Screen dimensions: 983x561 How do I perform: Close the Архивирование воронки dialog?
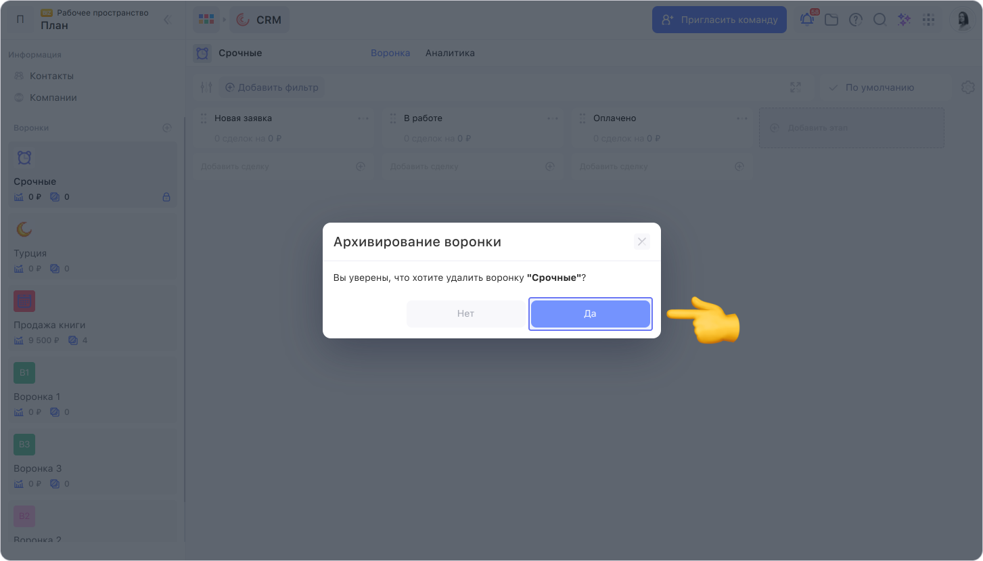coord(641,242)
